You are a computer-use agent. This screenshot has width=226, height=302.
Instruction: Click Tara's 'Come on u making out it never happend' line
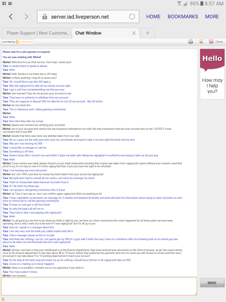28,264
